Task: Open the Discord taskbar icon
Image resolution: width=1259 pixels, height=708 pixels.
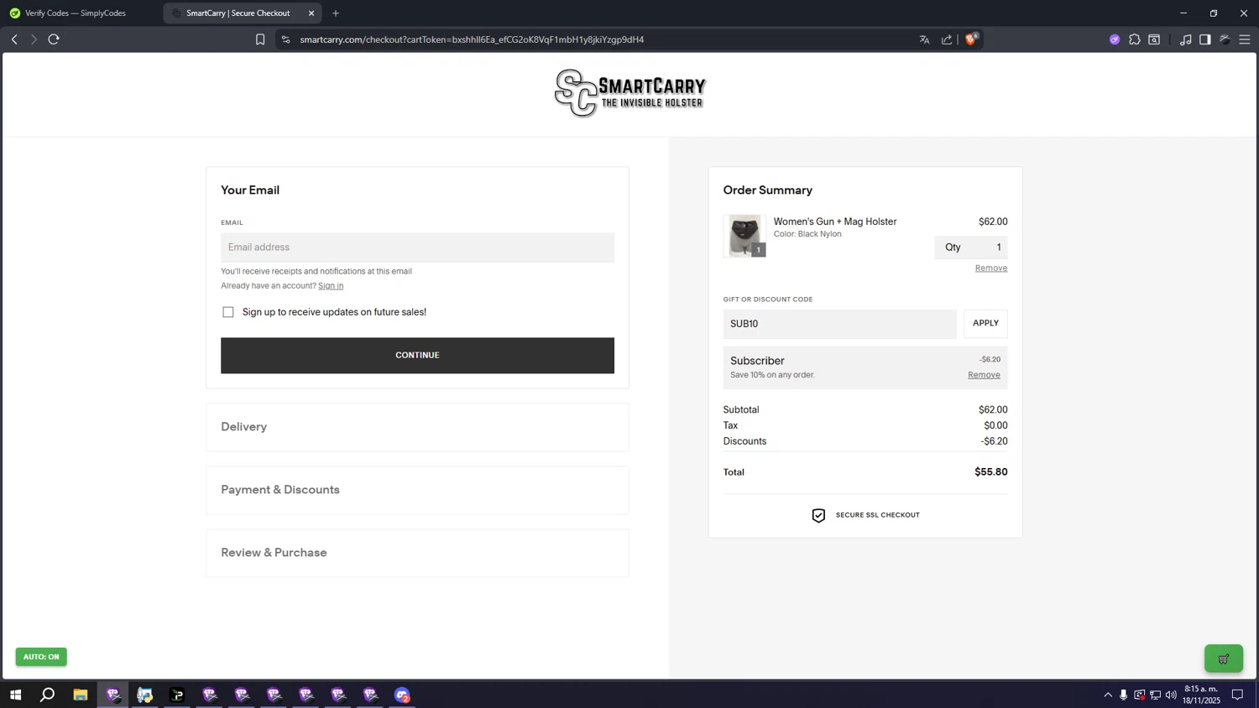Action: coord(402,695)
